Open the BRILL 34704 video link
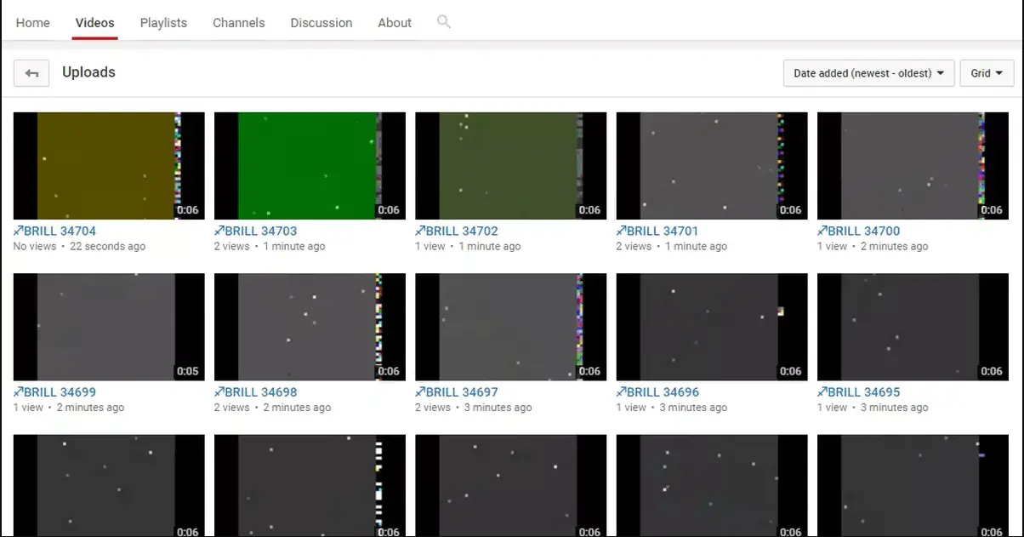Image resolution: width=1024 pixels, height=537 pixels. pos(55,231)
